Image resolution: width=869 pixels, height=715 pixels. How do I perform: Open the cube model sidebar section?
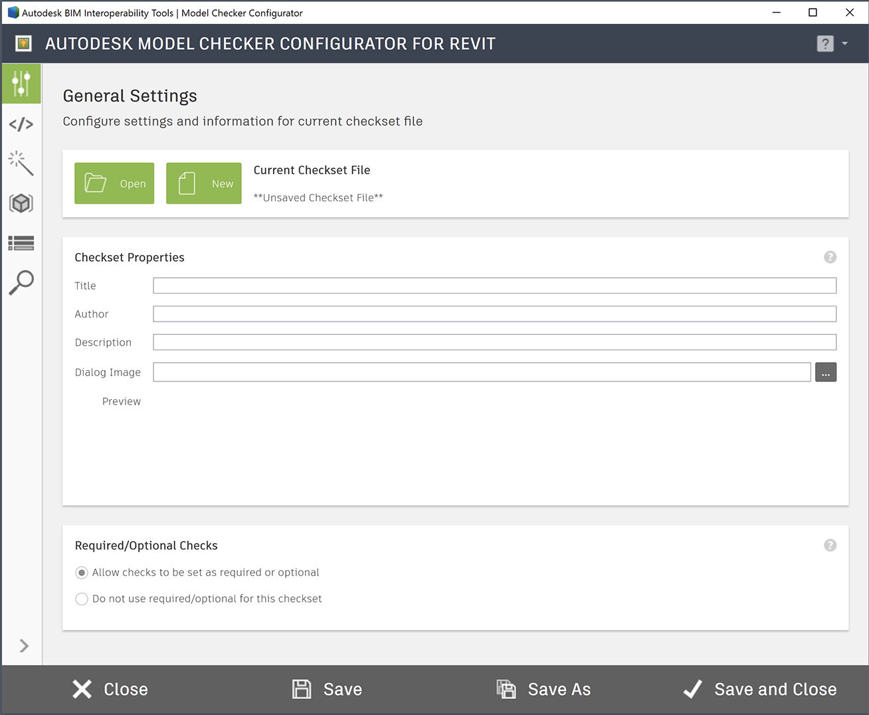[x=21, y=203]
